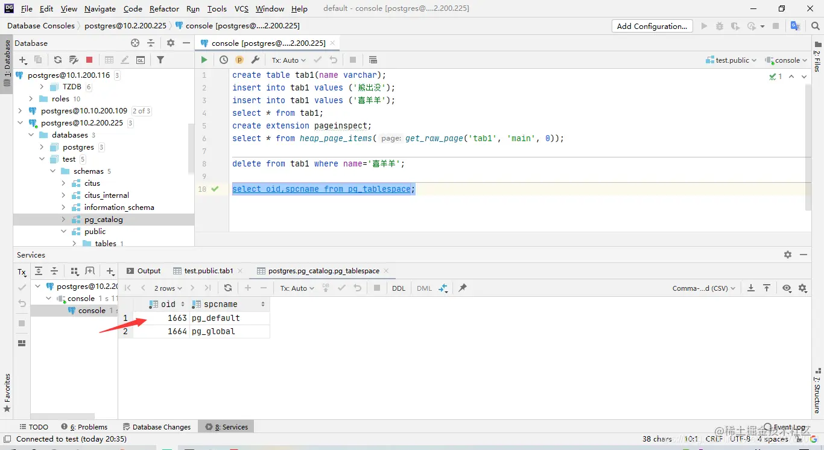Viewport: 824px width, 450px height.
Task: Click the locate target icon in Database header
Action: [135, 43]
